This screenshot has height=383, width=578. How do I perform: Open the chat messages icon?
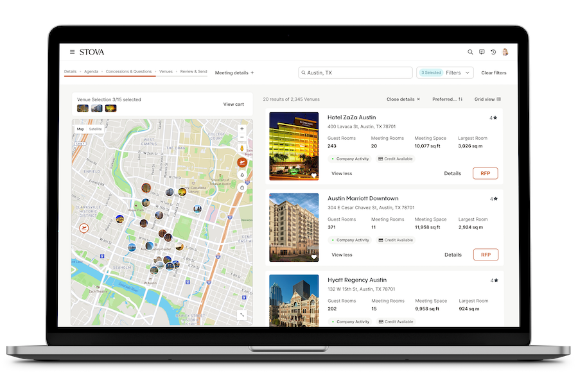pos(482,52)
